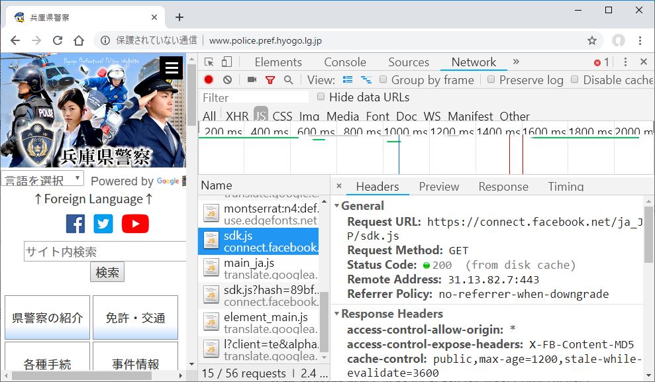Open DevTools customize three-dot menu
The height and width of the screenshot is (382, 655).
[625, 62]
